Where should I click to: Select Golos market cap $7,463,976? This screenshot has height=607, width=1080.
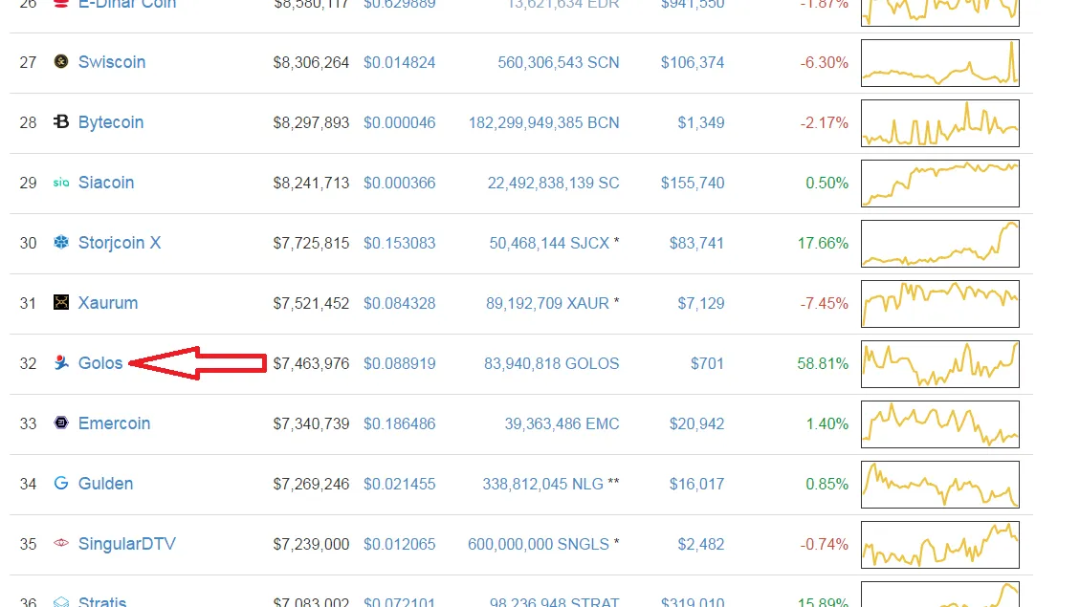(x=311, y=363)
